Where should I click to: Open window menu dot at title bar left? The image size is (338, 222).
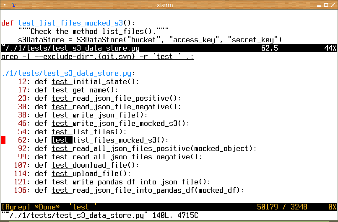coord(5,5)
